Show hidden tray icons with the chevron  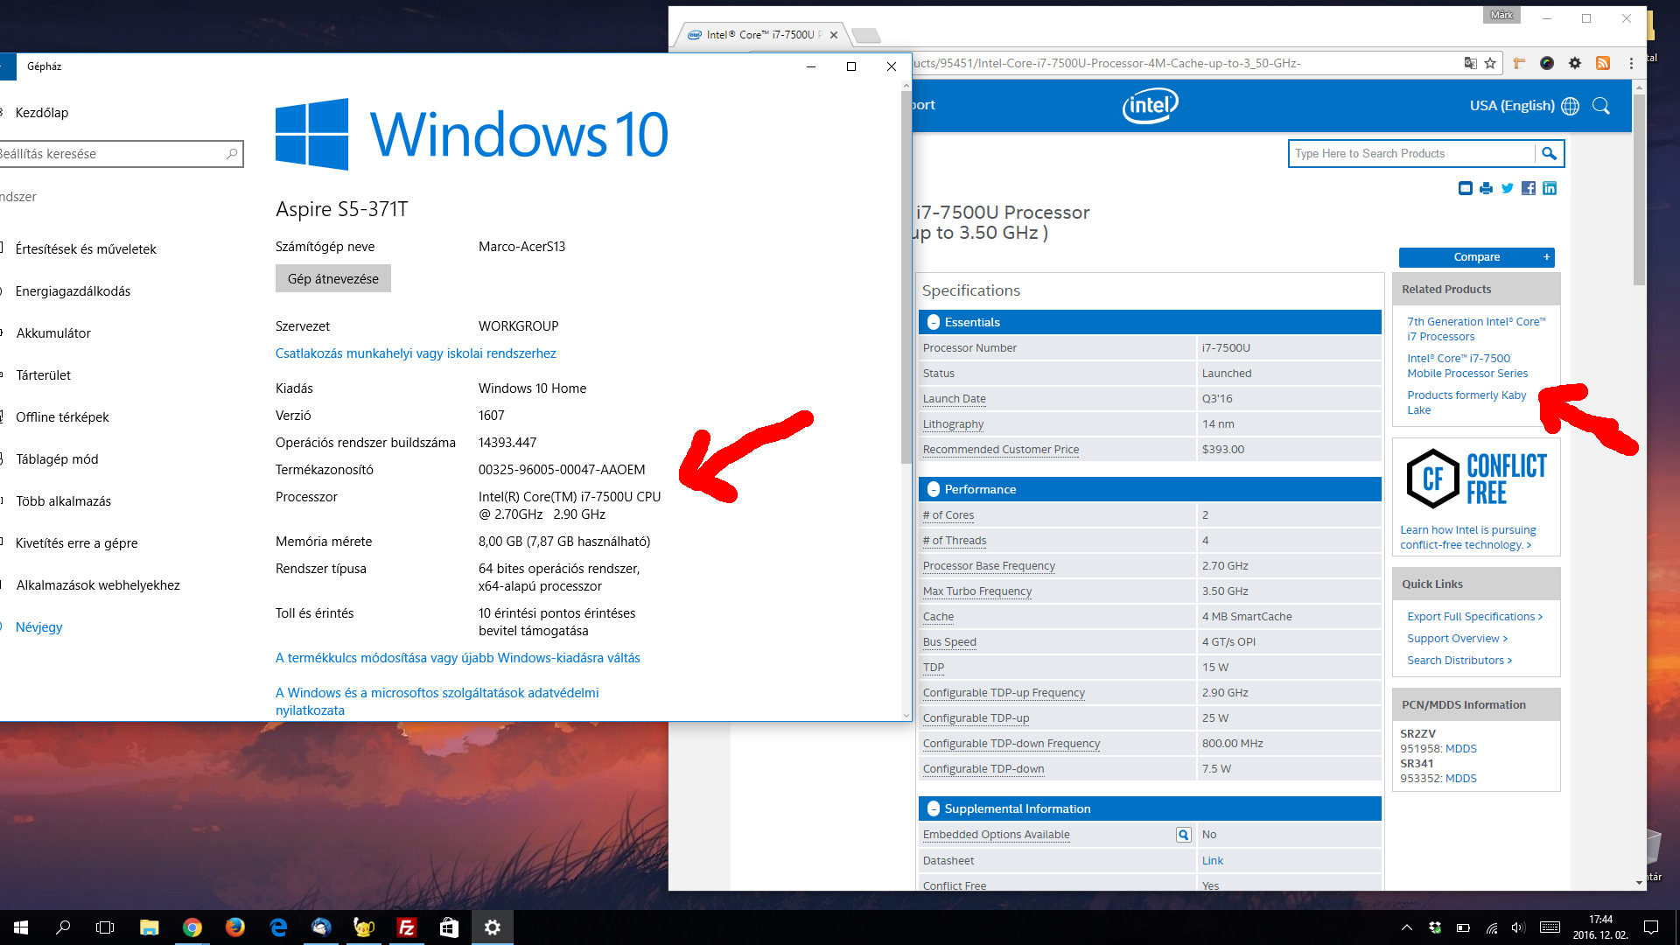point(1407,927)
